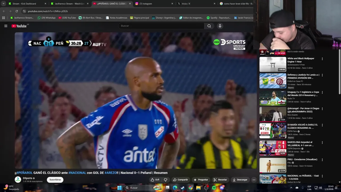The width and height of the screenshot is (341, 192).
Task: View site information icon in the address bar
Action: click(x=24, y=11)
